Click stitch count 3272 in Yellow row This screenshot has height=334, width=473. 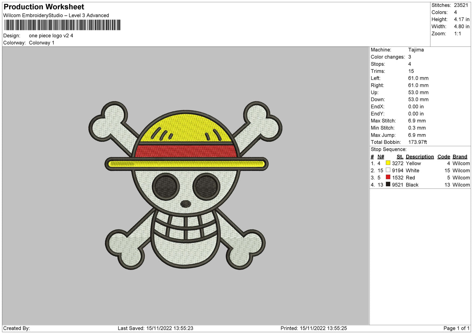(398, 164)
